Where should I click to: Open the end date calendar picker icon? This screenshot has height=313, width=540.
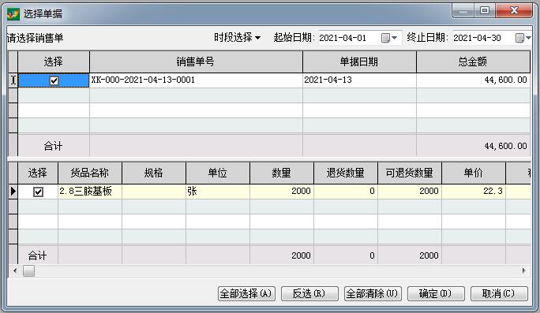[x=519, y=38]
